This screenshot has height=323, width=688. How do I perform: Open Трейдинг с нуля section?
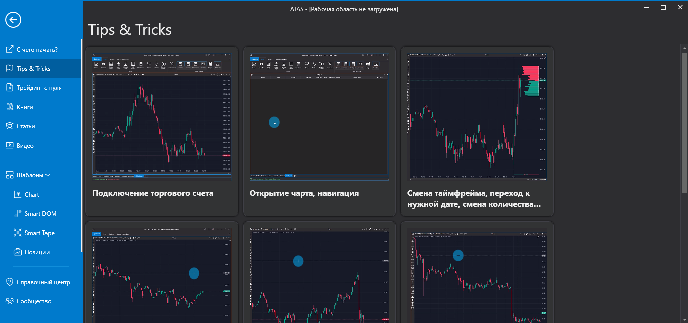coord(41,87)
